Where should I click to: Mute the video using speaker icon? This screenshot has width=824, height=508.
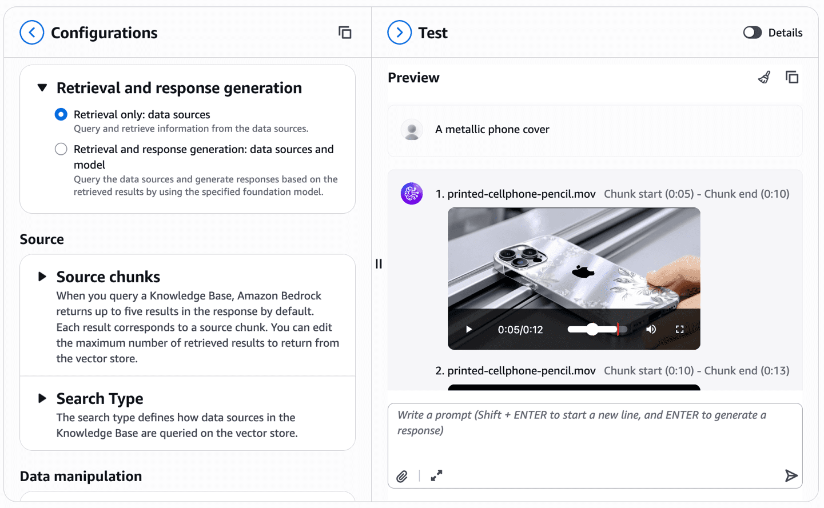tap(651, 329)
